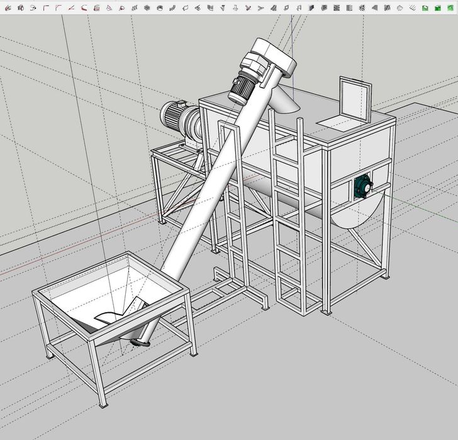Click the flat tilted plane tool icon
Viewport: 458px width, 440px height.
pyautogui.click(x=185, y=8)
